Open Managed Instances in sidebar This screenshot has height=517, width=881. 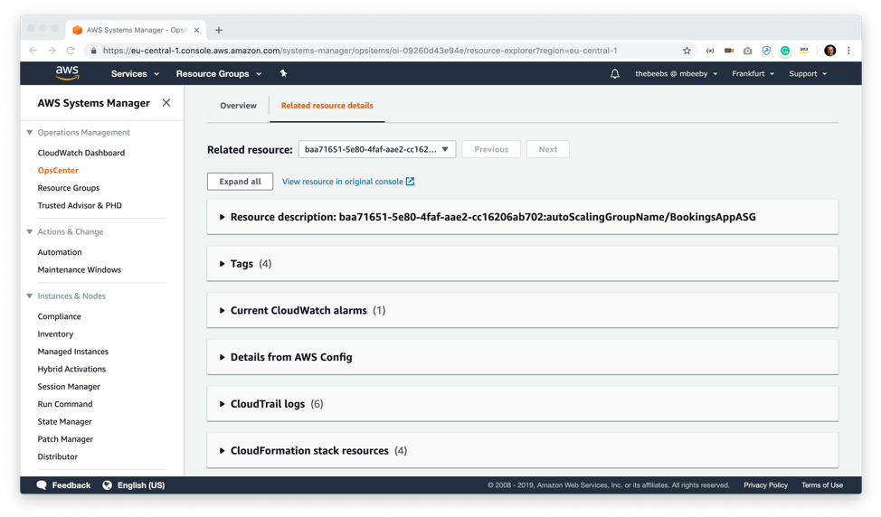pyautogui.click(x=73, y=352)
